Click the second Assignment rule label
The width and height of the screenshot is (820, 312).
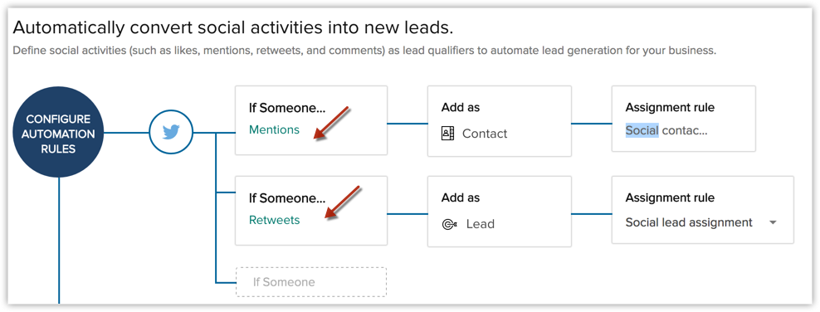point(670,198)
